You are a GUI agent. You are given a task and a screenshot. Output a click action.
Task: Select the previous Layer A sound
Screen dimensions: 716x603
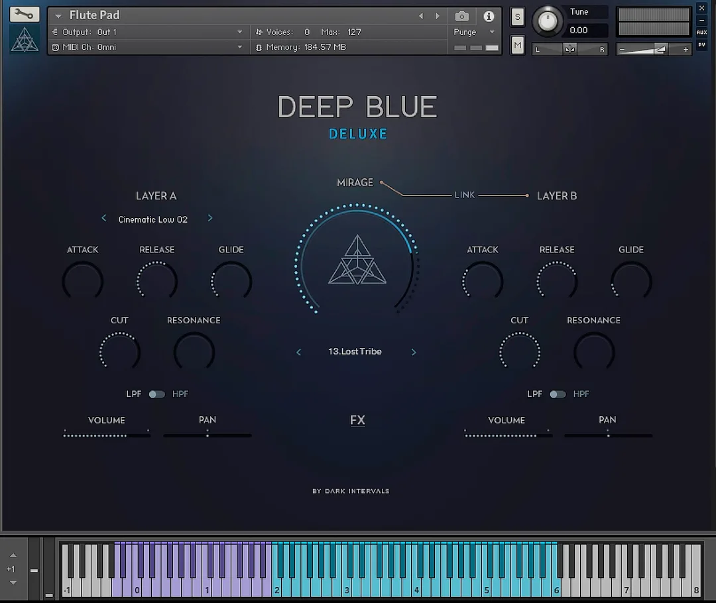(104, 218)
